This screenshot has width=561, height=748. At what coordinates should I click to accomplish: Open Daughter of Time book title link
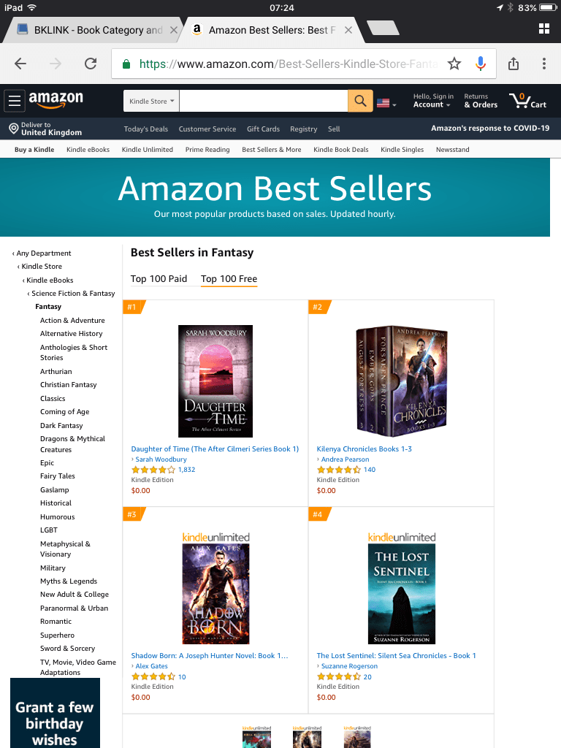(x=215, y=449)
